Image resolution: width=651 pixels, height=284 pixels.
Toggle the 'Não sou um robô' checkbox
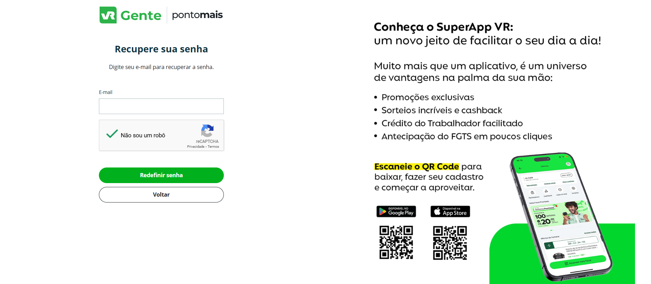coord(112,134)
